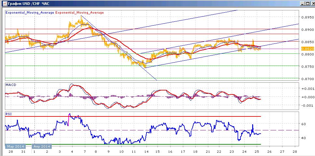The width and height of the screenshot is (315, 156).
Task: Click the 0.8700 price axis label
Action: click(x=308, y=79)
